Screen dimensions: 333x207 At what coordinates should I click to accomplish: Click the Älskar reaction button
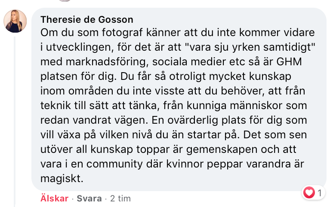pos(54,198)
